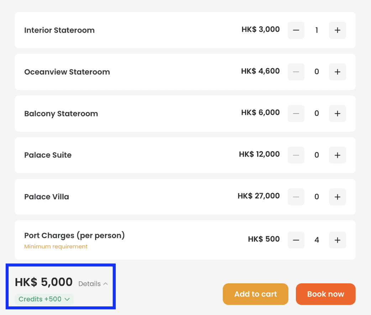Screen dimensions: 371x315
Task: Click the Palace Villa room label
Action: [47, 197]
